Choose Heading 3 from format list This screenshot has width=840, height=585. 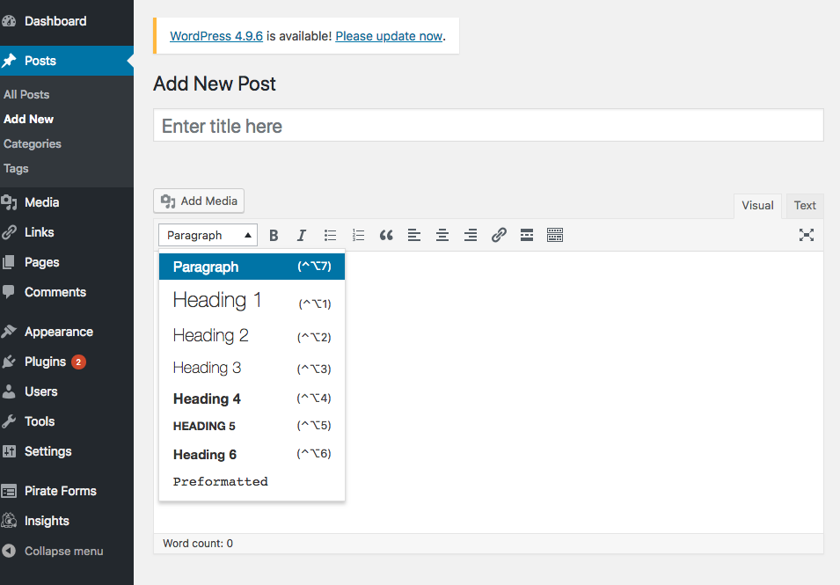[252, 368]
